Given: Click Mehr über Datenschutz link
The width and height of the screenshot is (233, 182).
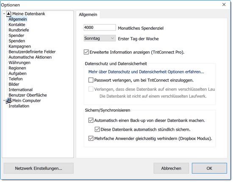Looking at the screenshot, I should (146, 72).
